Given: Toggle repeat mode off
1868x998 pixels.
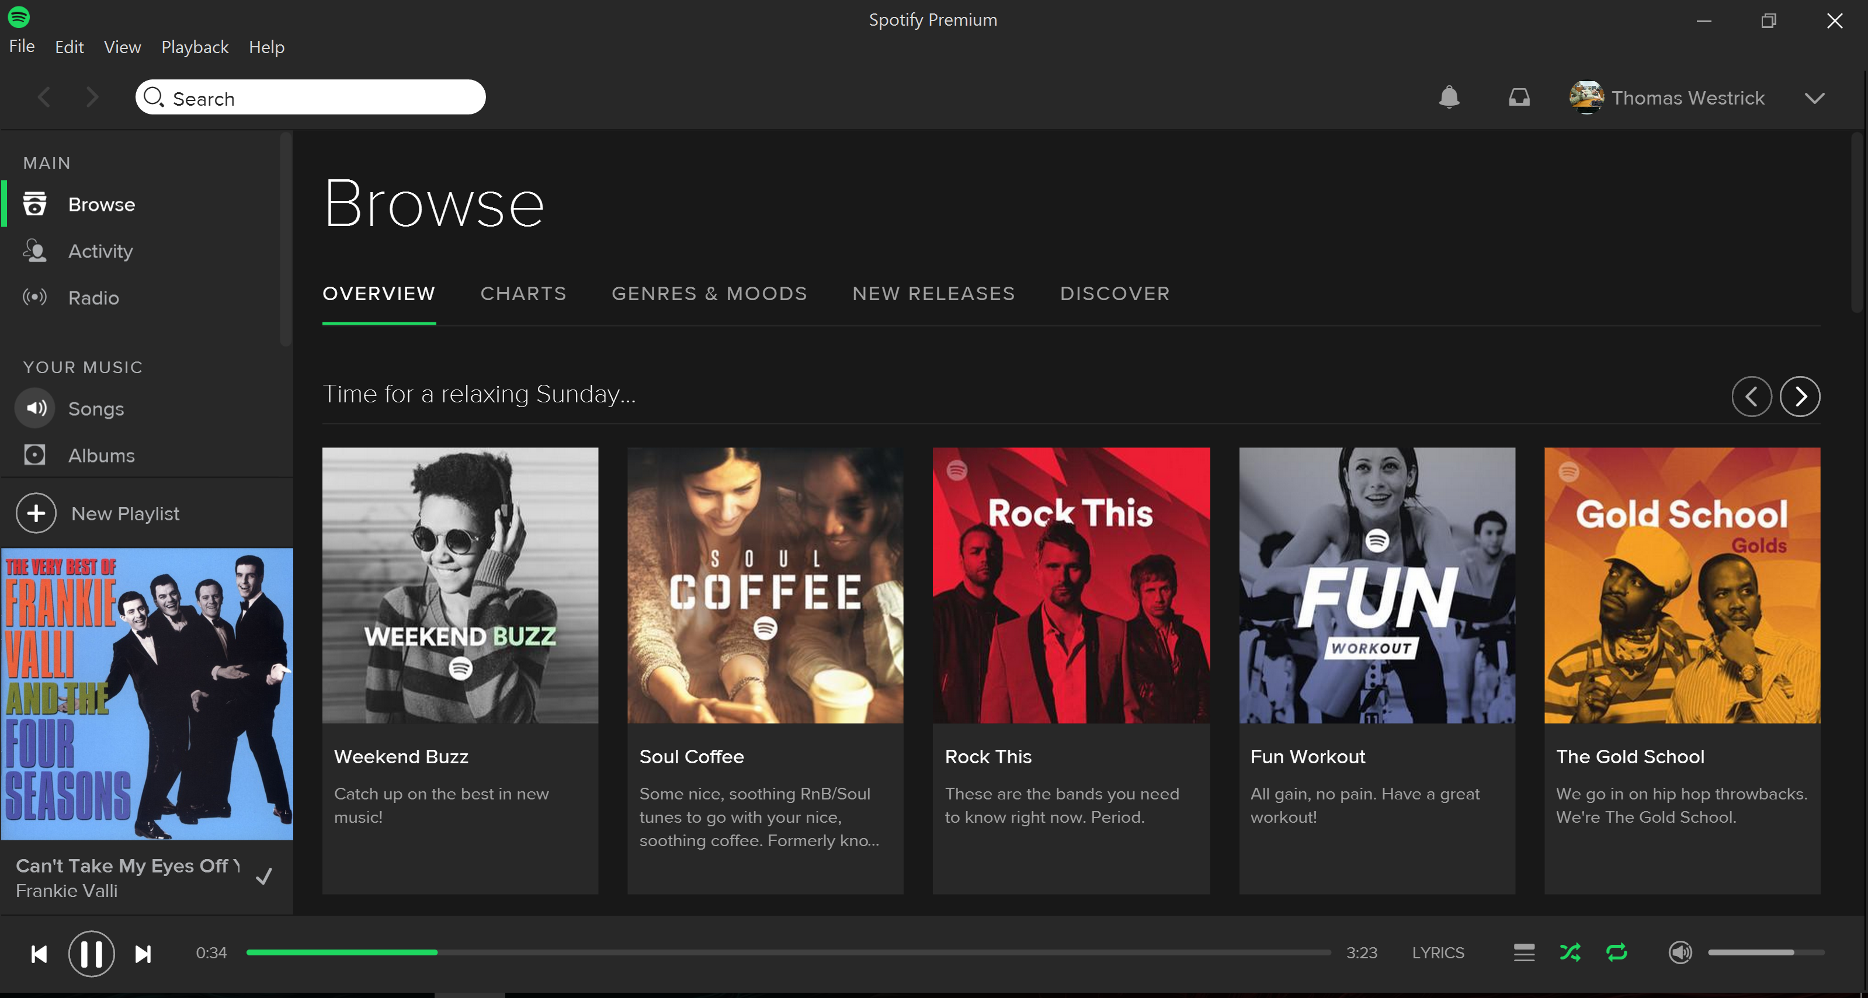Looking at the screenshot, I should pyautogui.click(x=1616, y=952).
